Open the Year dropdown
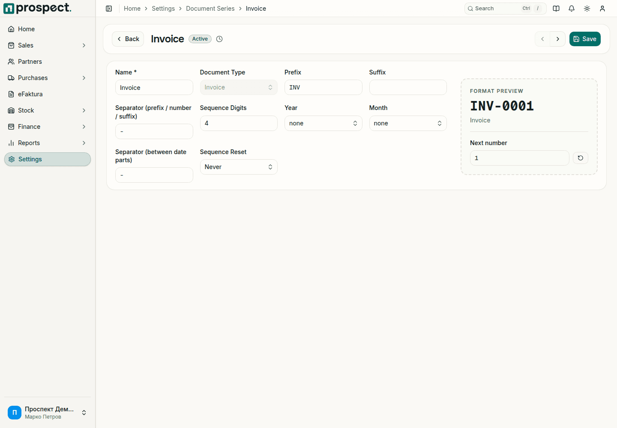The image size is (617, 428). (x=323, y=123)
